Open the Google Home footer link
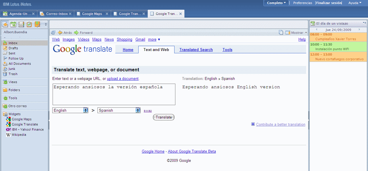368x171 pixels. pos(153,151)
